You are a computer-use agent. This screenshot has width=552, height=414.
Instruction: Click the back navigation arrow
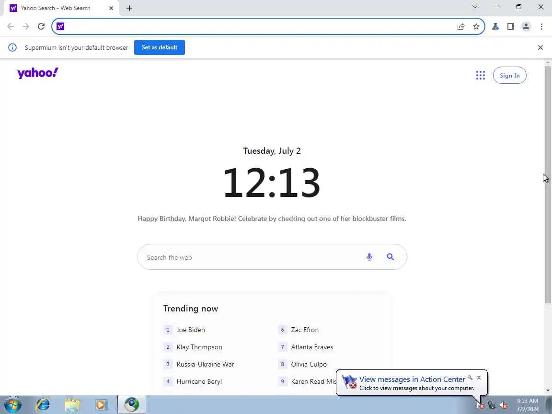coord(11,26)
